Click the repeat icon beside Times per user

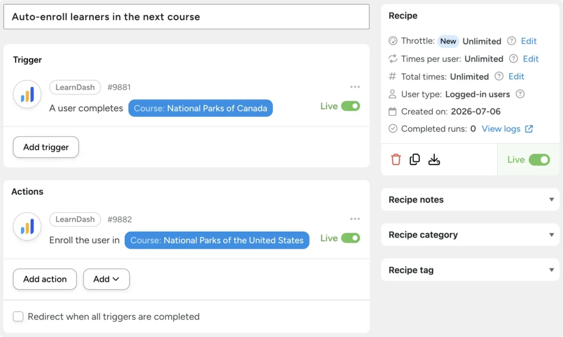point(393,58)
